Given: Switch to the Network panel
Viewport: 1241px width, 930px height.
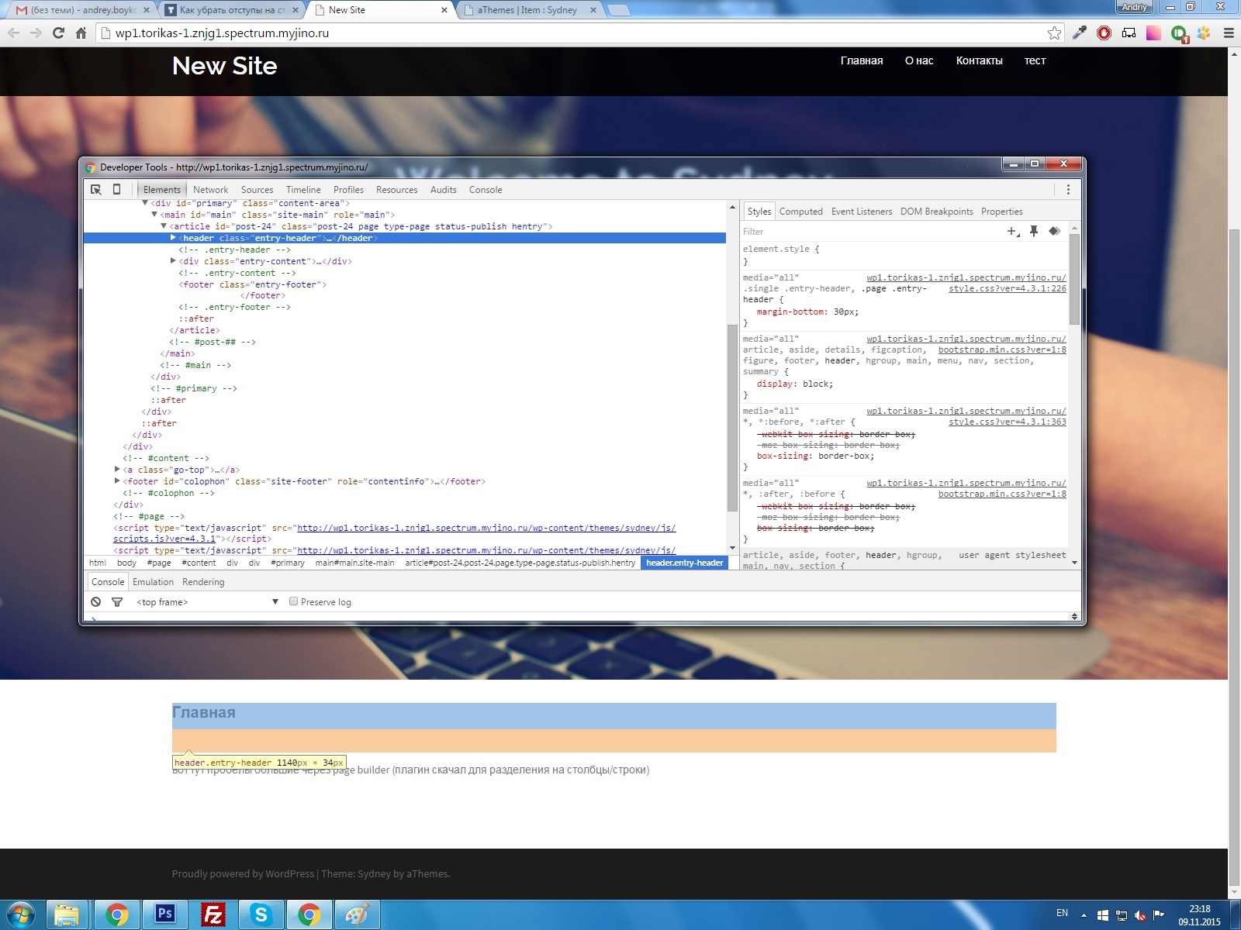Looking at the screenshot, I should click(210, 189).
